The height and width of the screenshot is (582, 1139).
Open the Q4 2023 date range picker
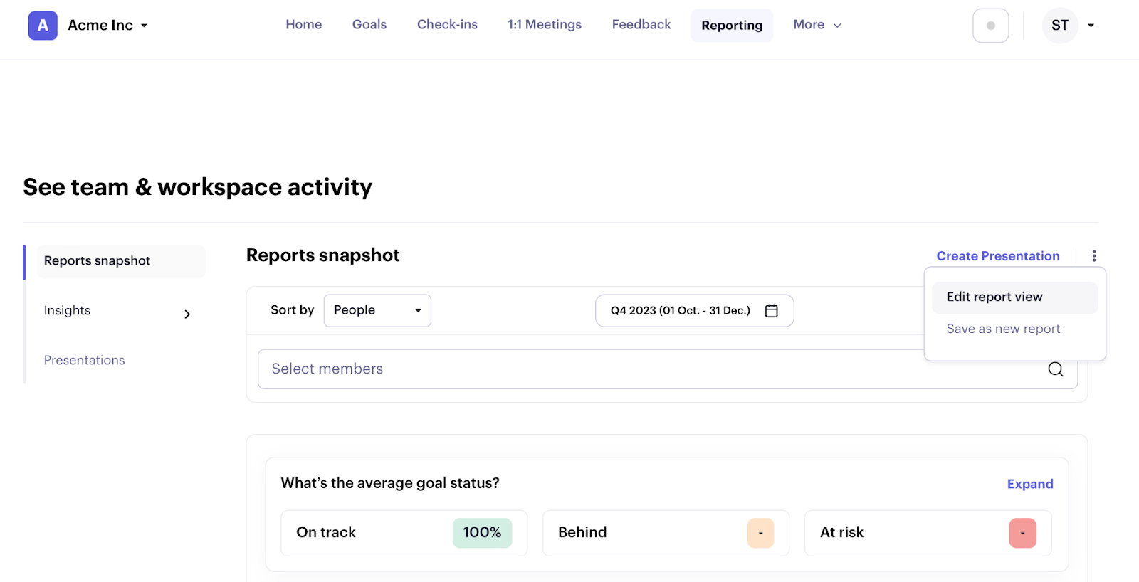(695, 311)
